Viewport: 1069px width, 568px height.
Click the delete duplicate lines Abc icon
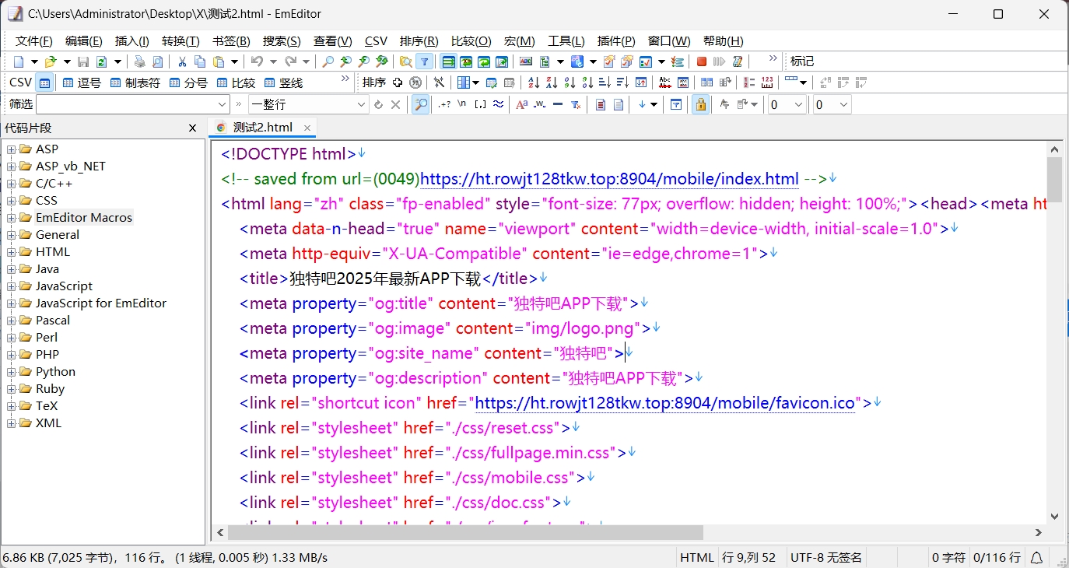pos(665,82)
